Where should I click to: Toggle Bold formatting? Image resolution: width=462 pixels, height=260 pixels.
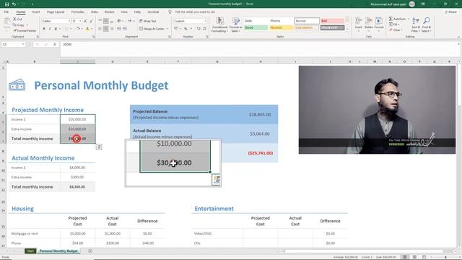coord(44,29)
